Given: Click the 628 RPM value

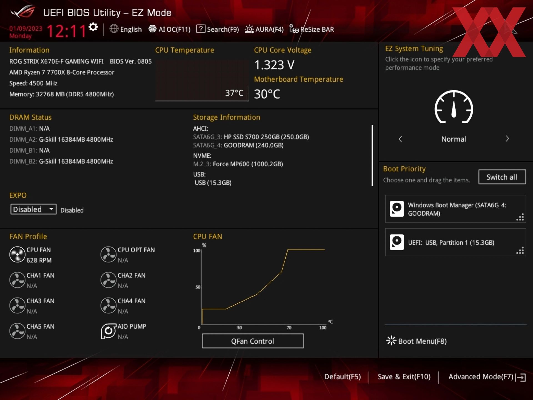Looking at the screenshot, I should pos(39,260).
